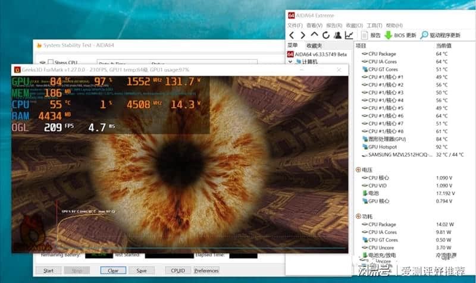Open the 查看(V) menu
Image resolution: width=476 pixels, height=283 pixels.
click(x=315, y=26)
